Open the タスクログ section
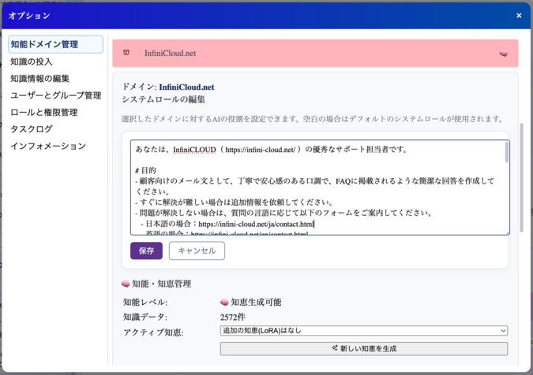The height and width of the screenshot is (375, 533). 32,129
